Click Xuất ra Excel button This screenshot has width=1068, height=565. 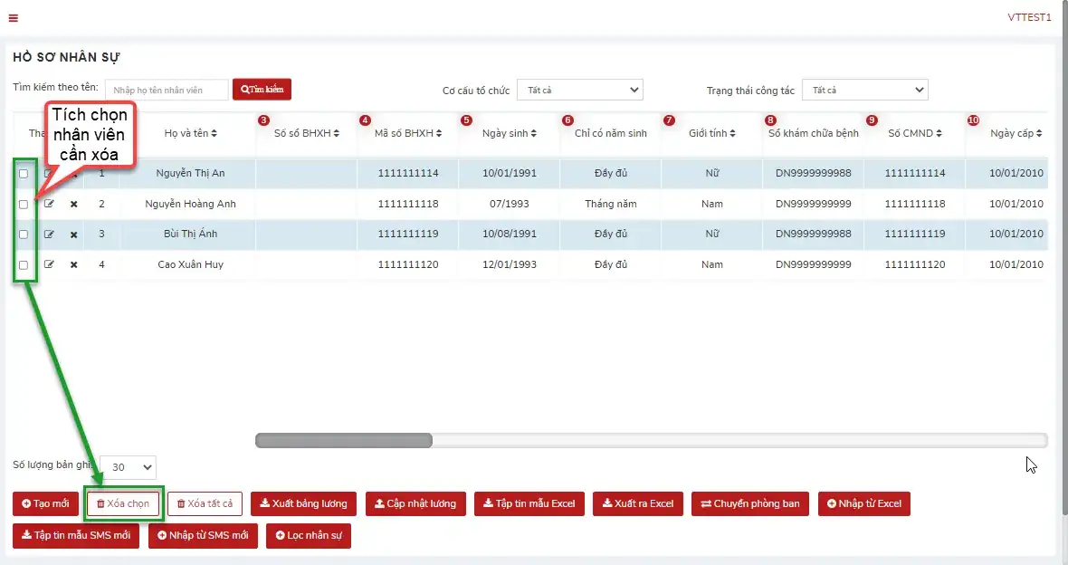[637, 503]
